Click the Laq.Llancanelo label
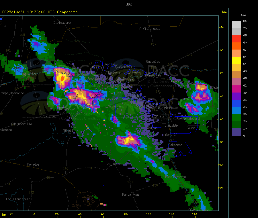This screenshot has width=258, height=218. point(18,199)
